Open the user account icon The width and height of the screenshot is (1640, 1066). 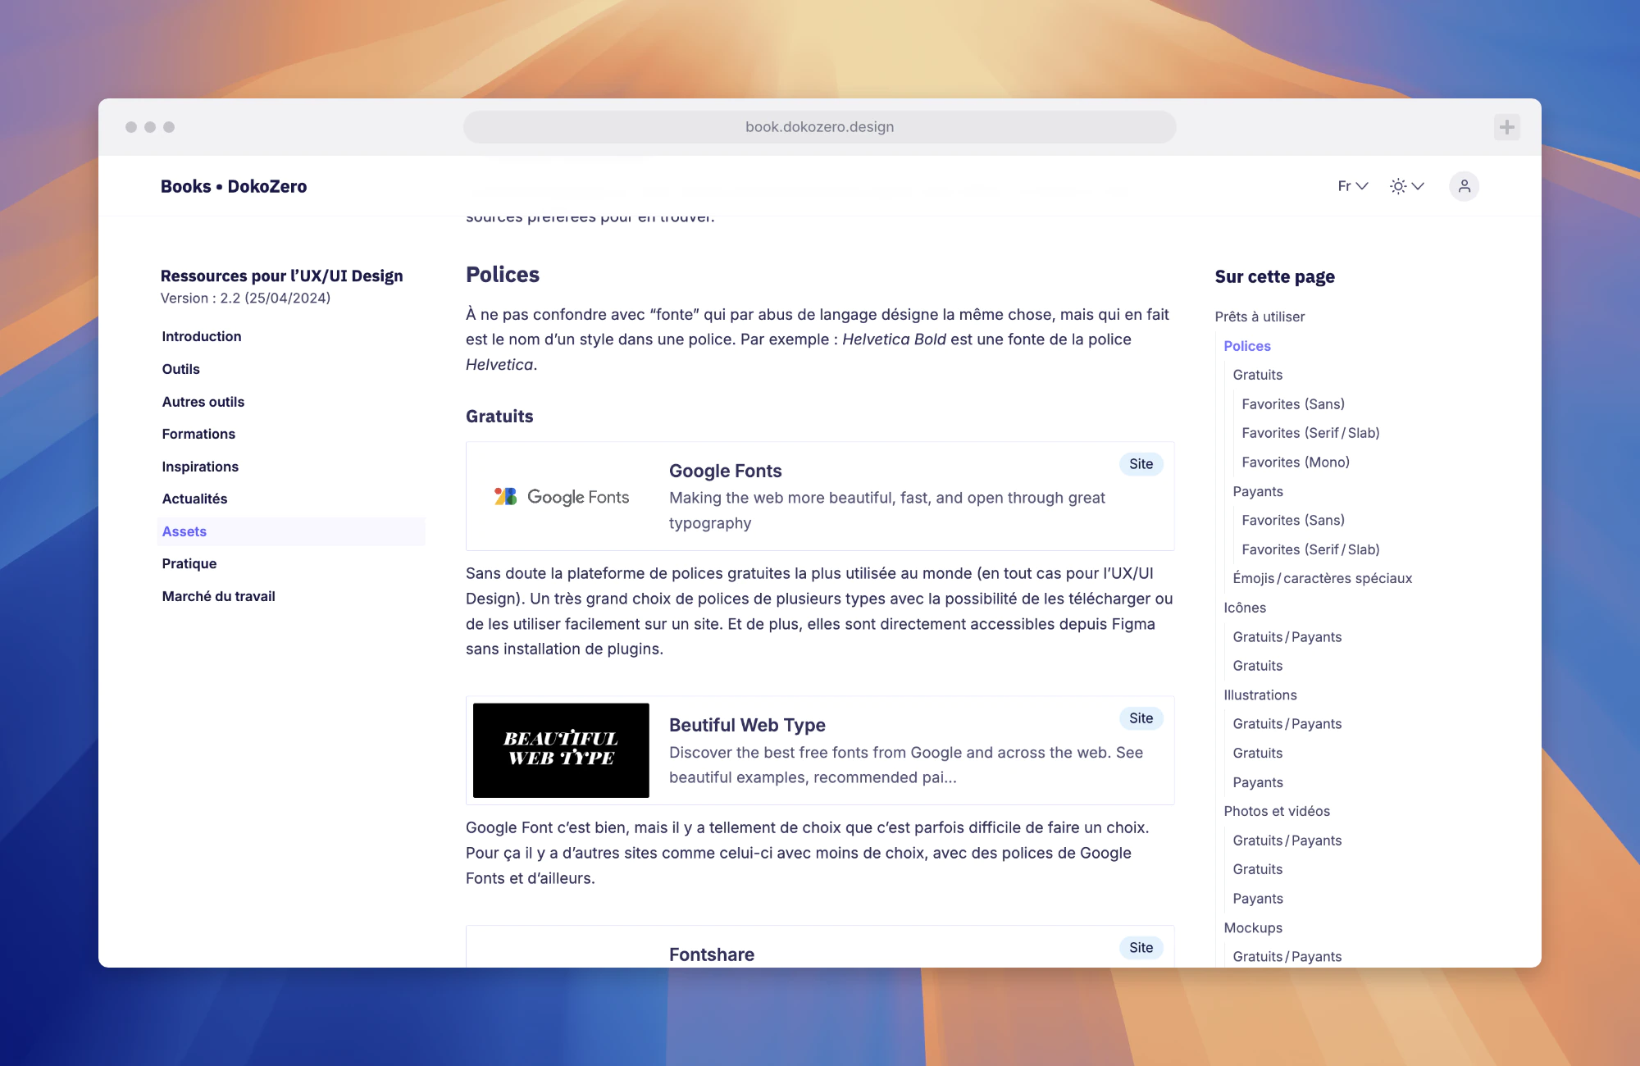click(1464, 186)
